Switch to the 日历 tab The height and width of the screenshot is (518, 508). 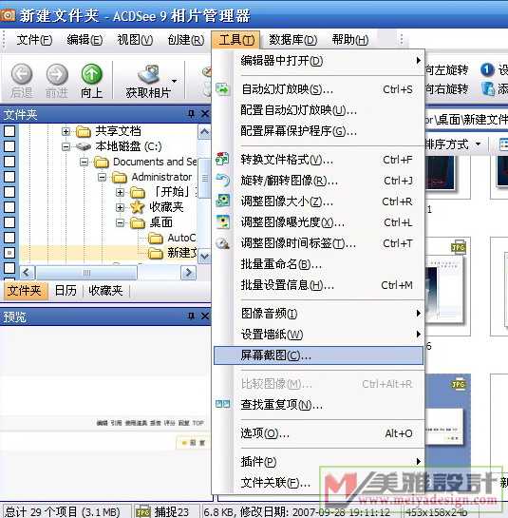click(66, 291)
